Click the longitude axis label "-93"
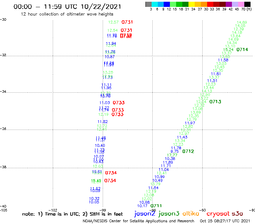Image resolution: width=255 pixels, height=224 pixels. 203,210
